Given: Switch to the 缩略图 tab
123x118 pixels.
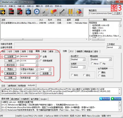Looking at the screenshot, I should pos(79,52).
